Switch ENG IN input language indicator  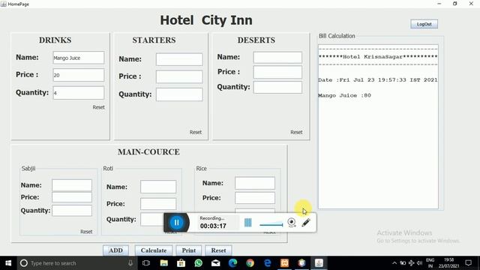pyautogui.click(x=430, y=263)
